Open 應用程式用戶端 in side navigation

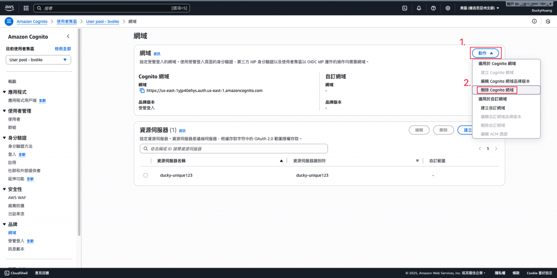point(22,100)
